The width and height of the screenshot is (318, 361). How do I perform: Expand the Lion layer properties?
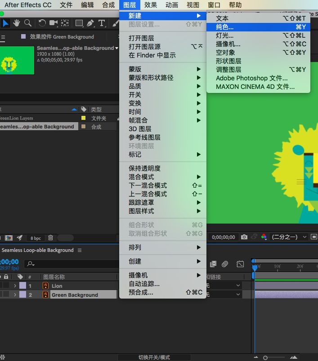pos(15,286)
